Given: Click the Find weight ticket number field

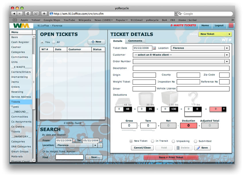Looking at the screenshot, I should [x=69, y=157].
